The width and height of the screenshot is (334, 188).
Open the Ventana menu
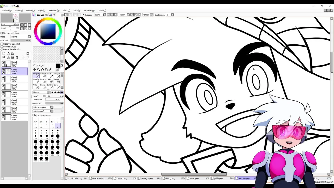click(x=89, y=10)
